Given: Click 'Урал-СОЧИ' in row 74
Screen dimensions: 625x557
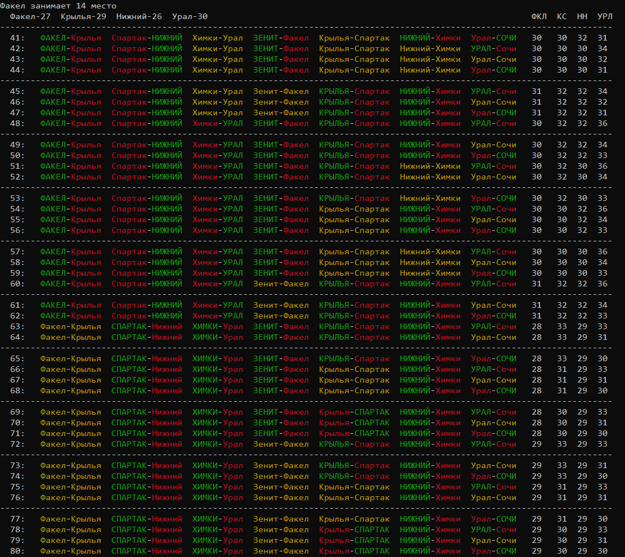Looking at the screenshot, I should (x=493, y=476).
